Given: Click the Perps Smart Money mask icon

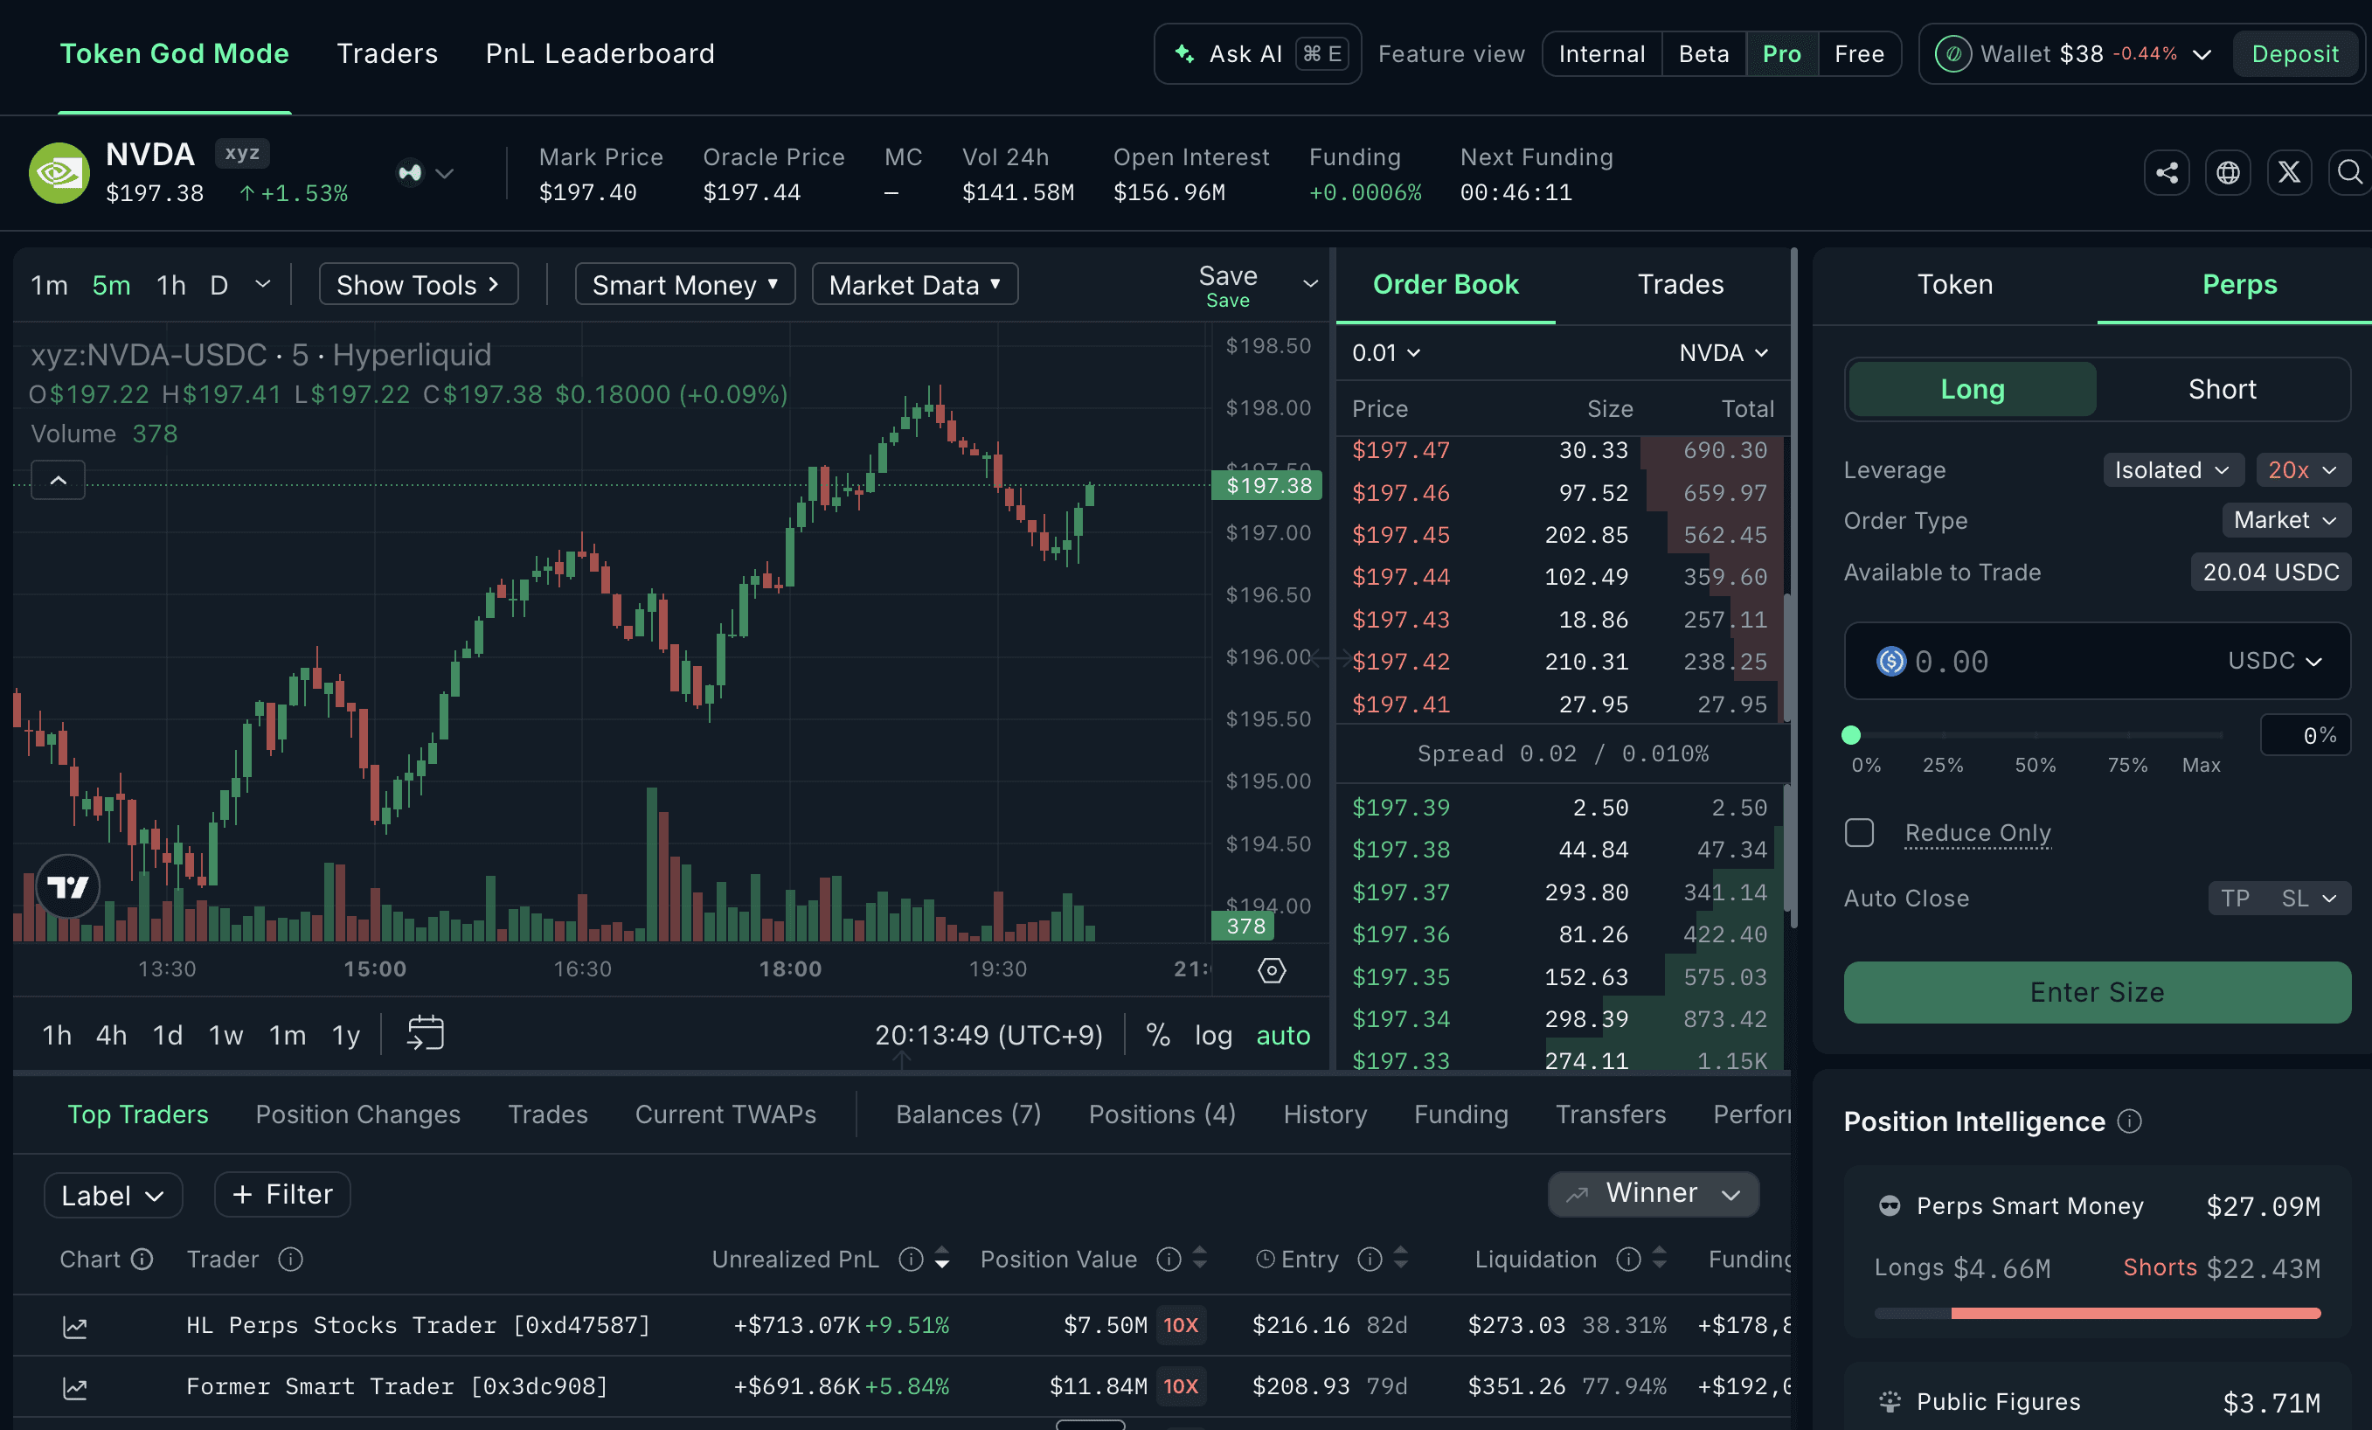Looking at the screenshot, I should pyautogui.click(x=1890, y=1205).
